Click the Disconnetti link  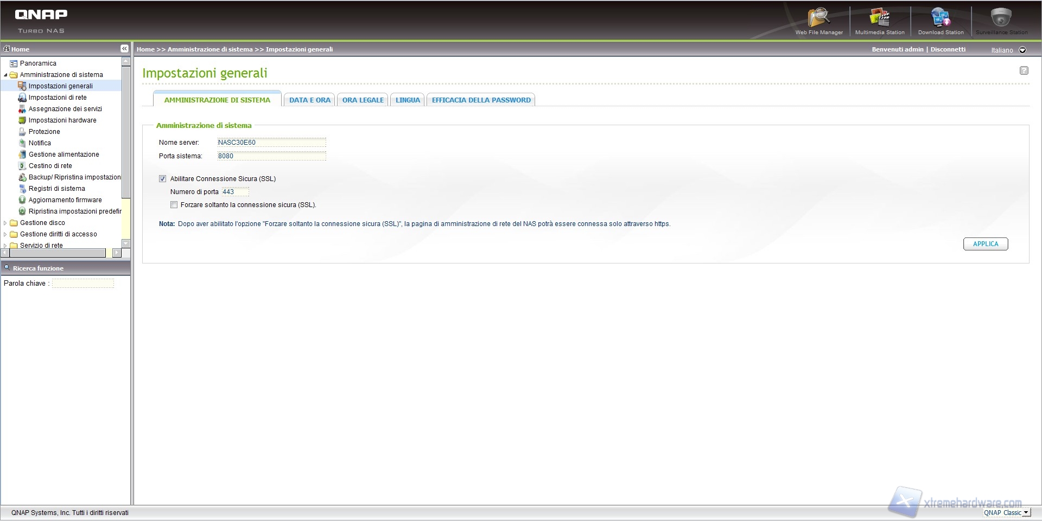coord(948,49)
